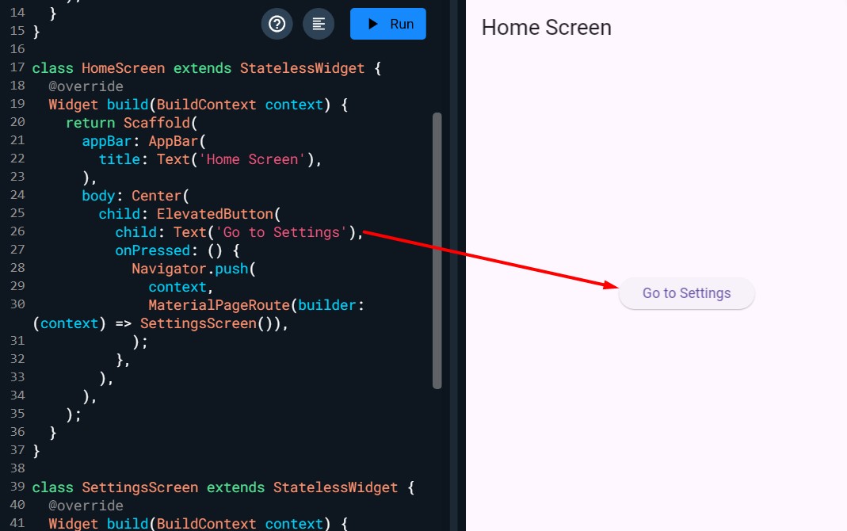Click the format code icon

coord(319,24)
